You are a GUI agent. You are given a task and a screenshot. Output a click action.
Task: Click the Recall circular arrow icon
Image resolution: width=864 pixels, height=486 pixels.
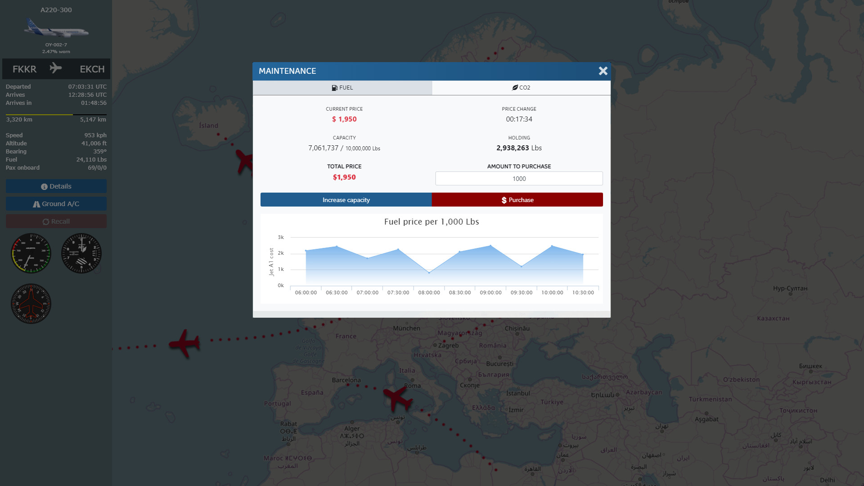click(x=46, y=221)
